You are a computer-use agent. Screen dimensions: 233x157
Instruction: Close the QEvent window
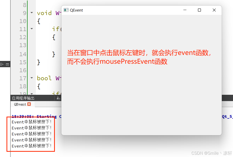point(214,10)
